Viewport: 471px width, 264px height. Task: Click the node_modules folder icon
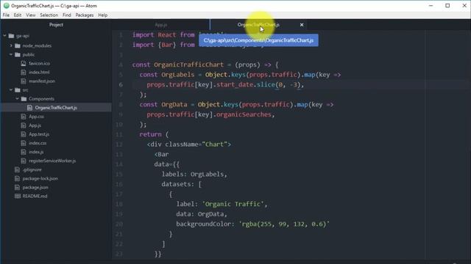coord(18,45)
